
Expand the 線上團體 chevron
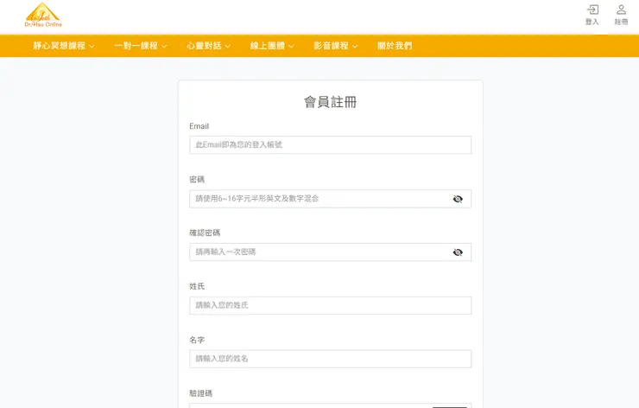pos(291,46)
